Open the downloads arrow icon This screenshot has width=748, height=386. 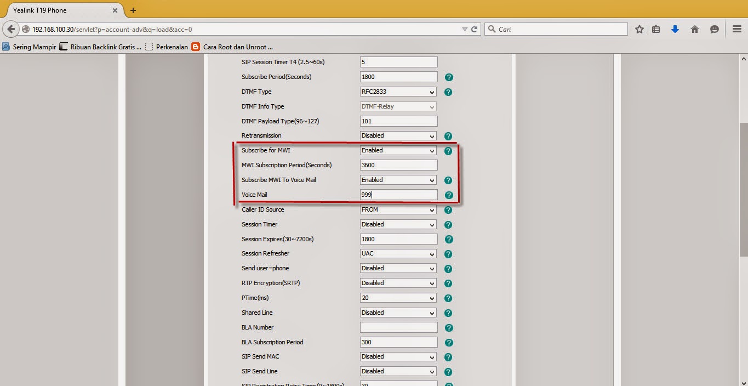675,30
